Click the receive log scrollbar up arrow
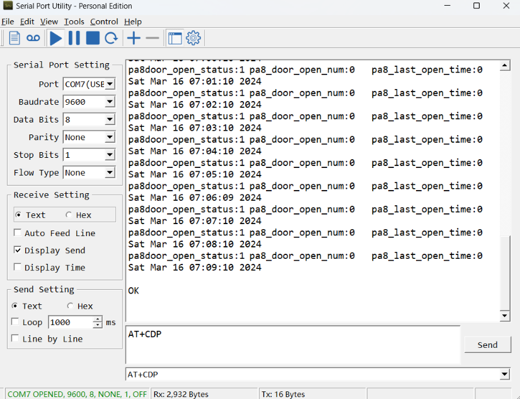Screen dimensions: 520x399 pos(505,65)
